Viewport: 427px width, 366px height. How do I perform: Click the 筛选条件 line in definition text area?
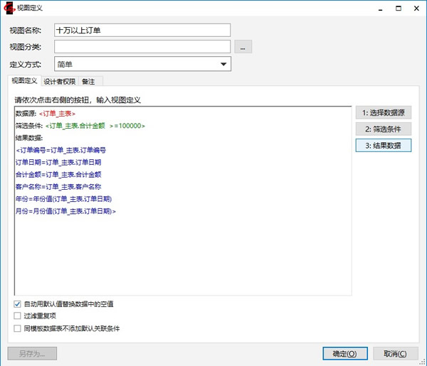[80, 126]
